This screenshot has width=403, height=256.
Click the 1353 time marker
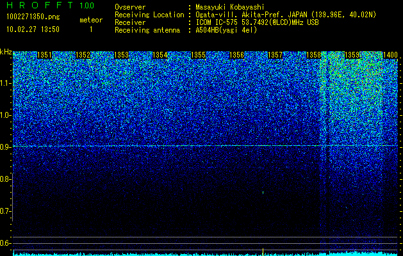coord(121,55)
